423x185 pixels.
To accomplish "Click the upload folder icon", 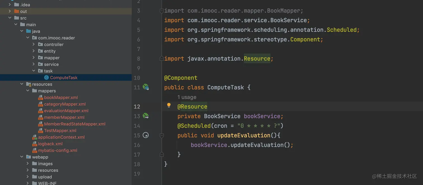I will (x=34, y=177).
